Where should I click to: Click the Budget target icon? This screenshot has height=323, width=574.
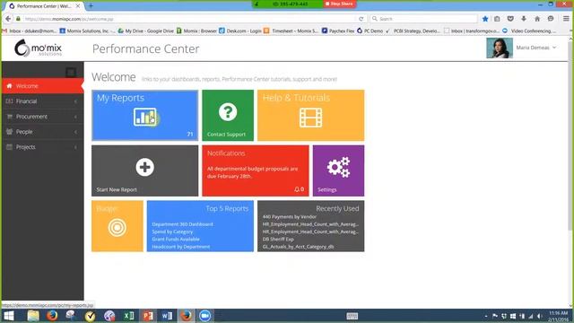tap(117, 227)
